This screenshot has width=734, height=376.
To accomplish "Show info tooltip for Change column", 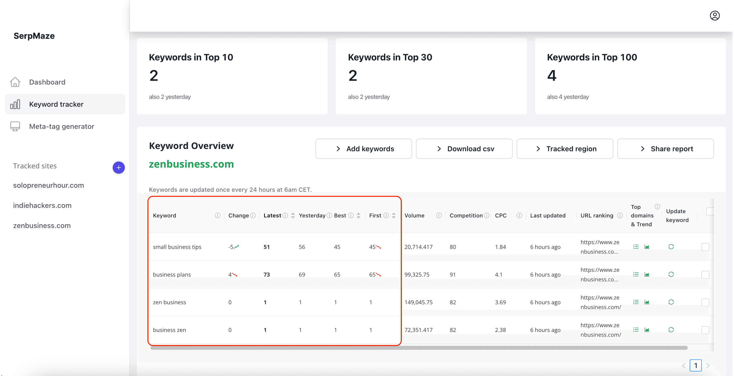I will 253,215.
